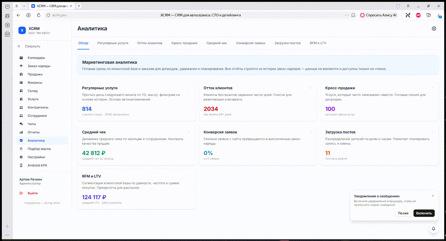Open new browser tab plus button
Image resolution: width=446 pixels, height=241 pixels.
pyautogui.click(x=79, y=6)
